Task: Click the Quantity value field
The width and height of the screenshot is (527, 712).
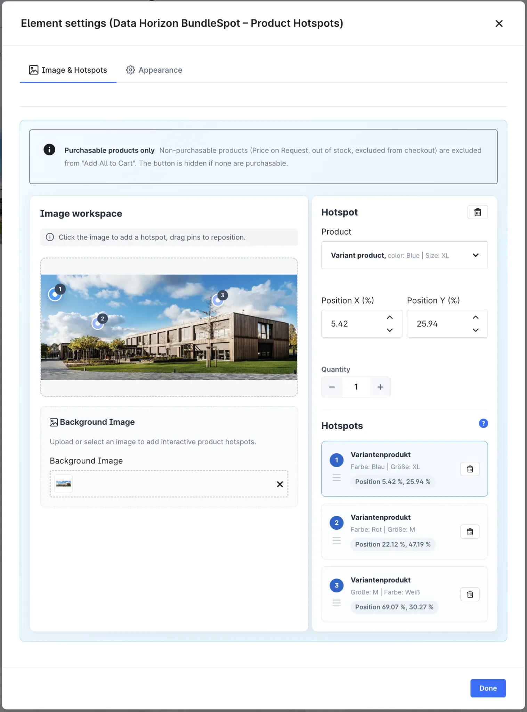Action: click(x=356, y=387)
